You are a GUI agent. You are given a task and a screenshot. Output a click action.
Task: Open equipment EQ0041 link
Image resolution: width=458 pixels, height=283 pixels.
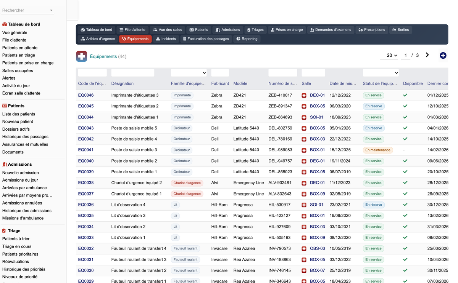coord(86,150)
